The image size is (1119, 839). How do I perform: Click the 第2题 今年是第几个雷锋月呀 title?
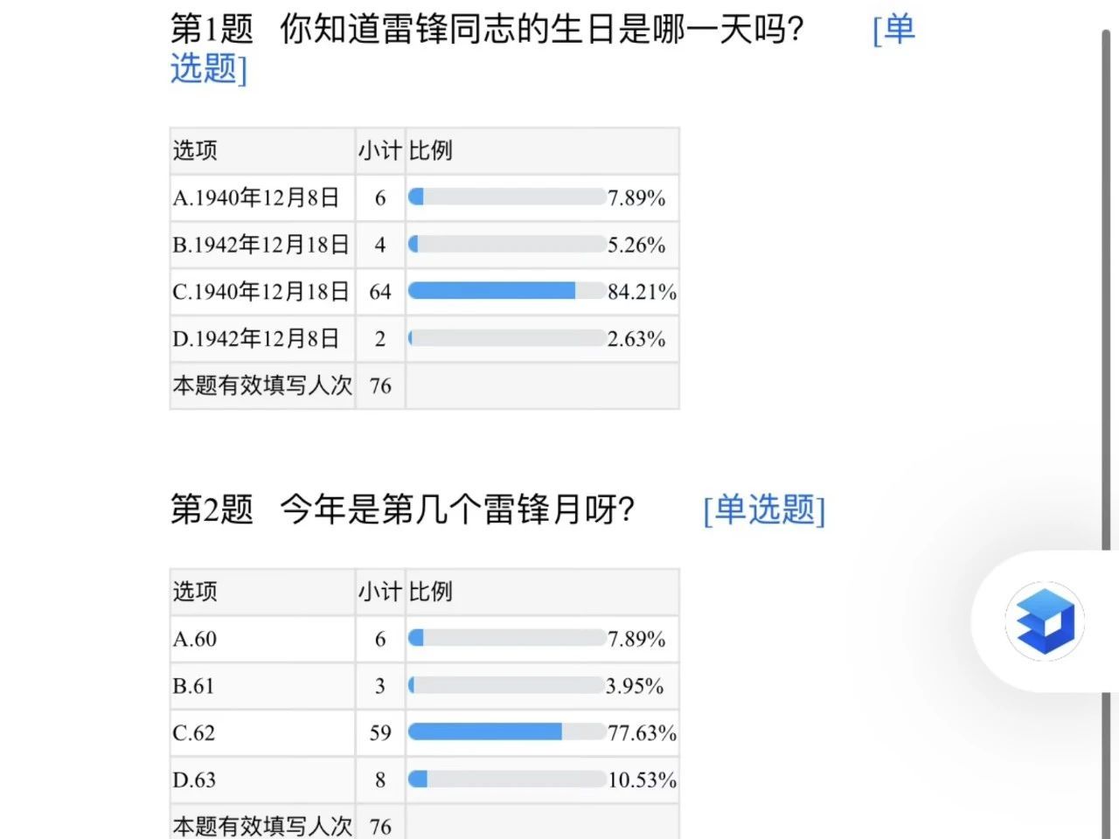click(402, 510)
